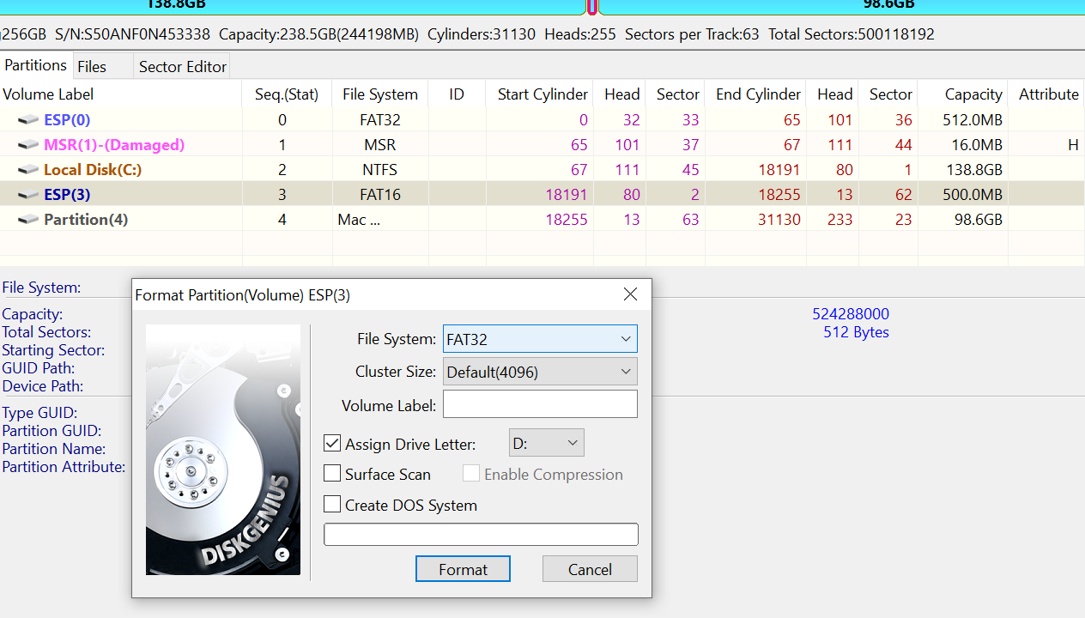1085x618 pixels.
Task: Click the FAT16 file system cell
Action: tap(380, 195)
